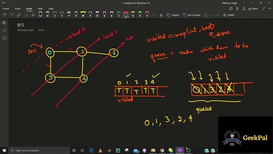The image size is (273, 154).
Task: Pick the pink pen
Action: (105, 14)
